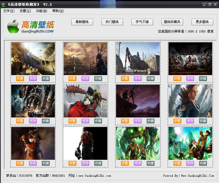219x183 pixels.
Task: Click 设置 under the jungle fighting heroes wallpaper
Action: (177, 163)
